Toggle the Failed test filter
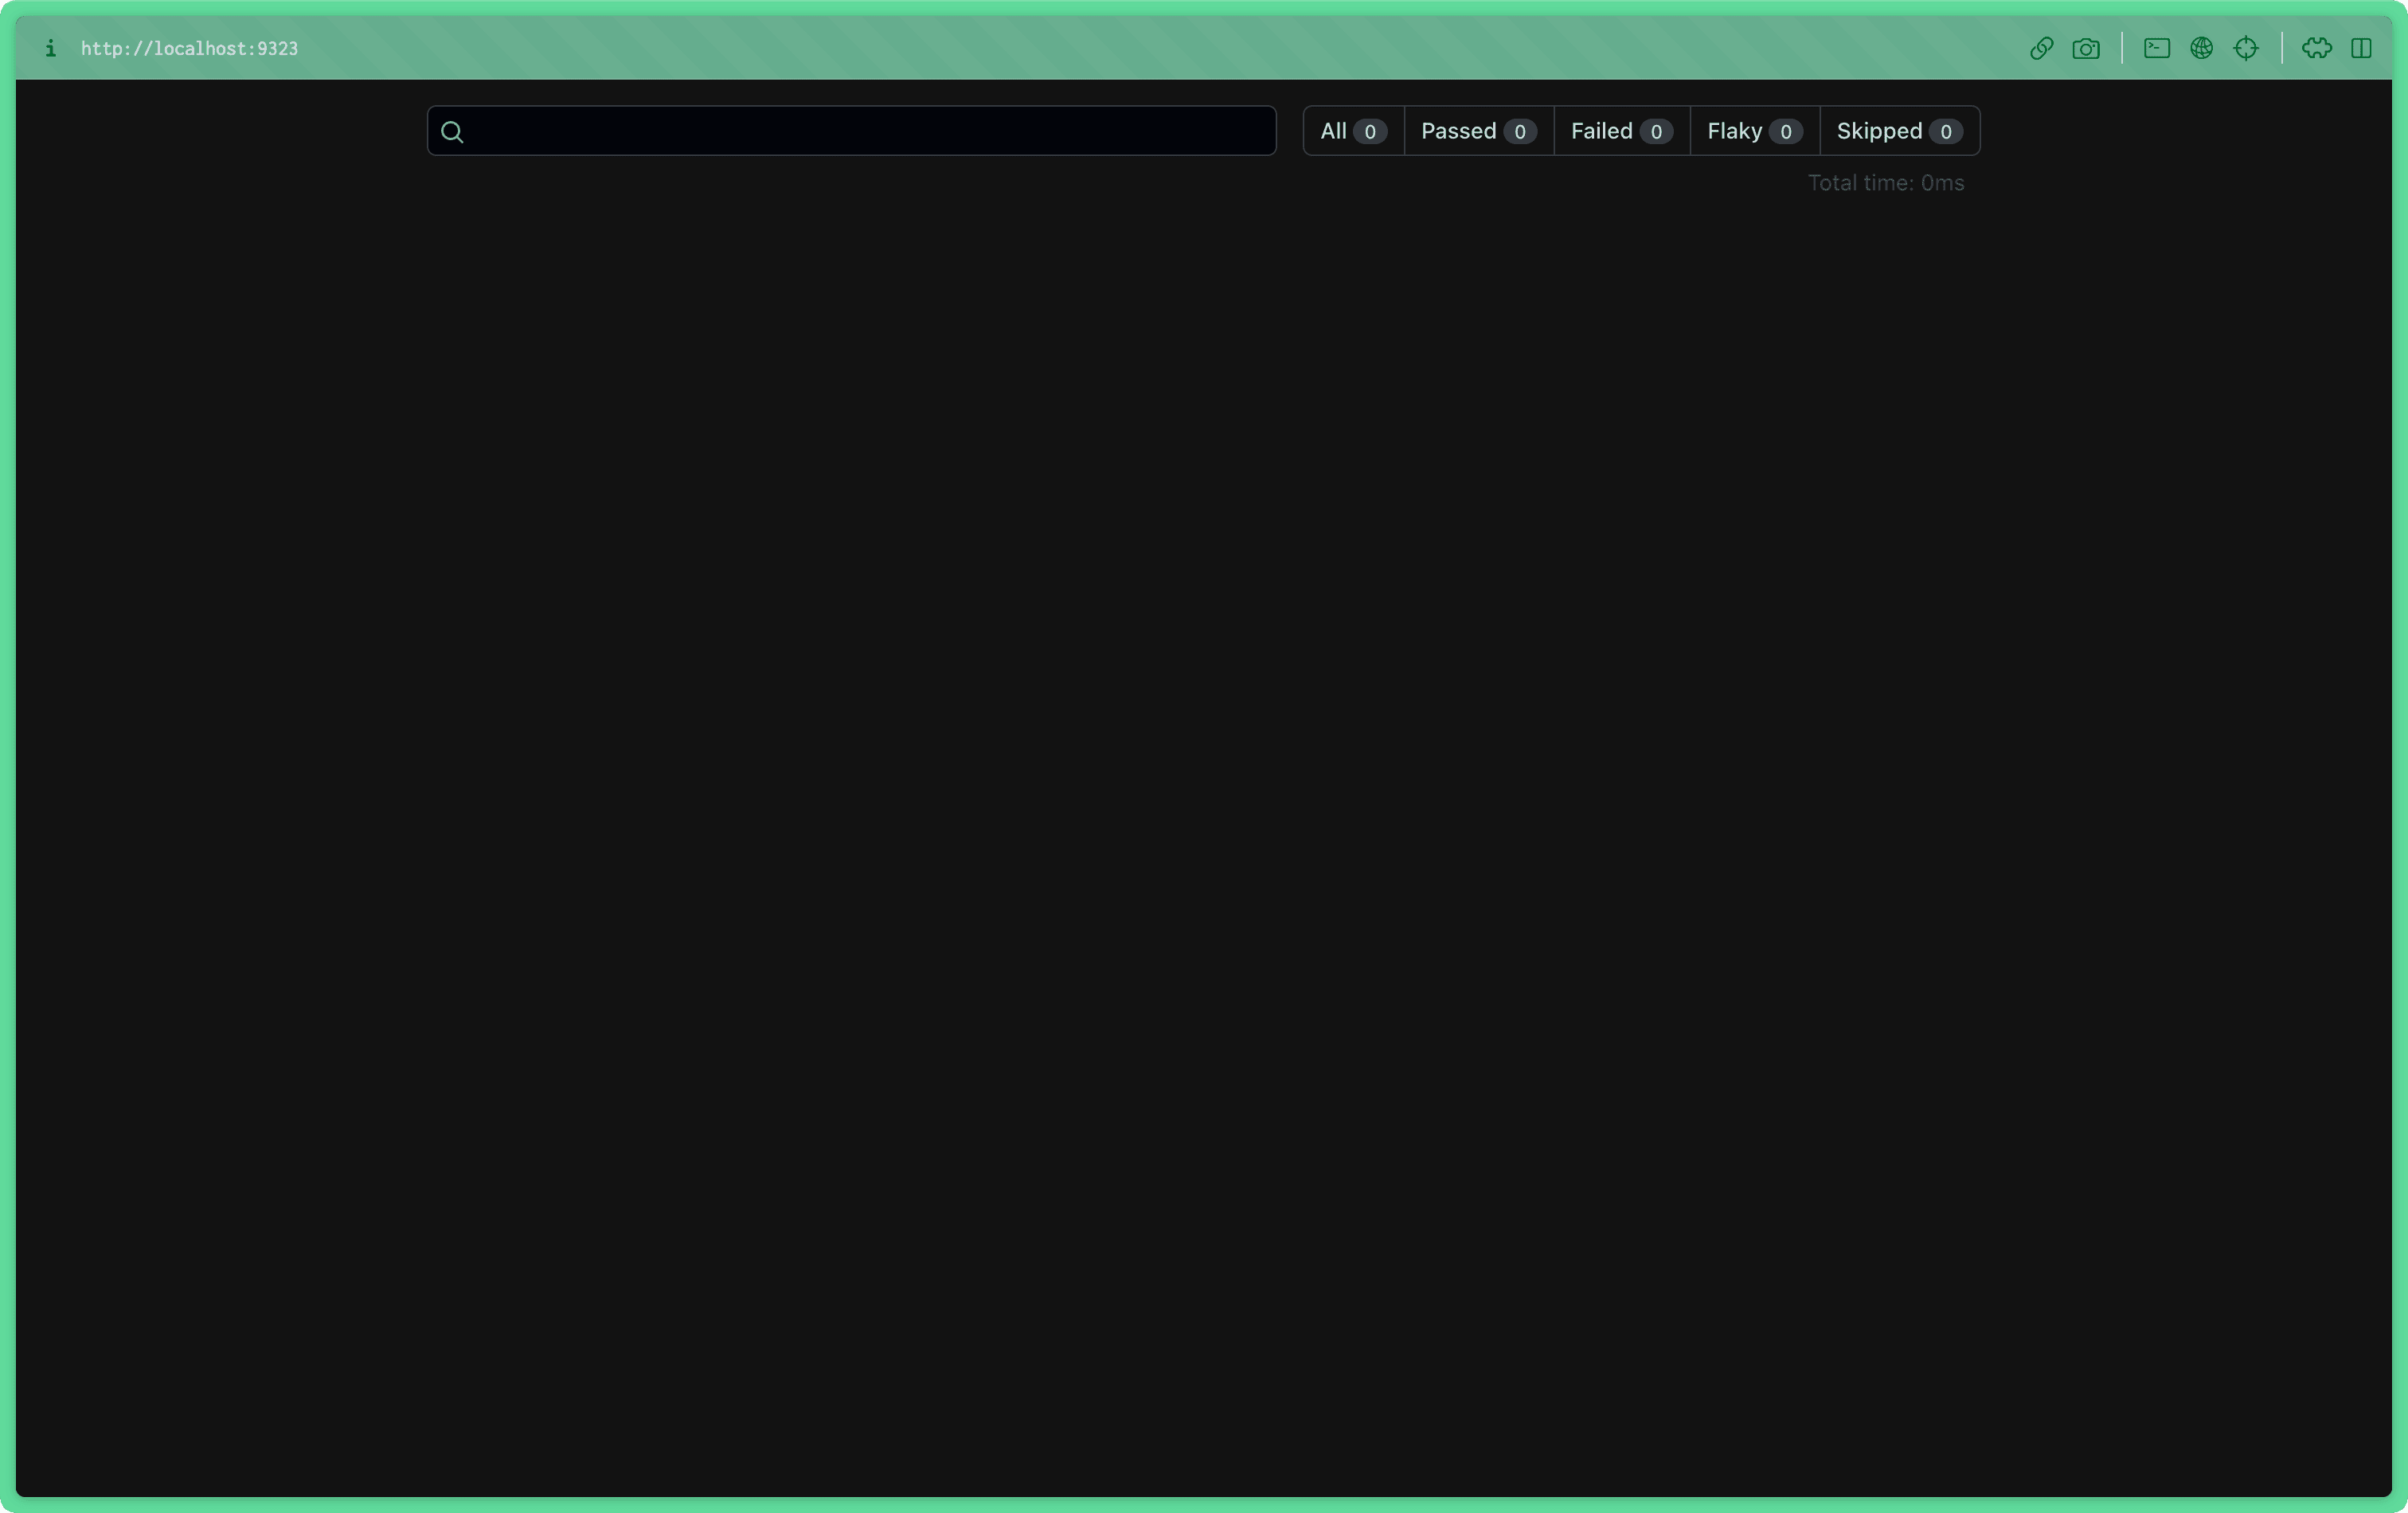This screenshot has height=1513, width=2408. [x=1620, y=130]
